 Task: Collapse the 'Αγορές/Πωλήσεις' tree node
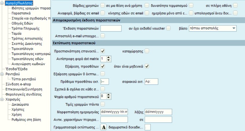(x=2, y=3)
